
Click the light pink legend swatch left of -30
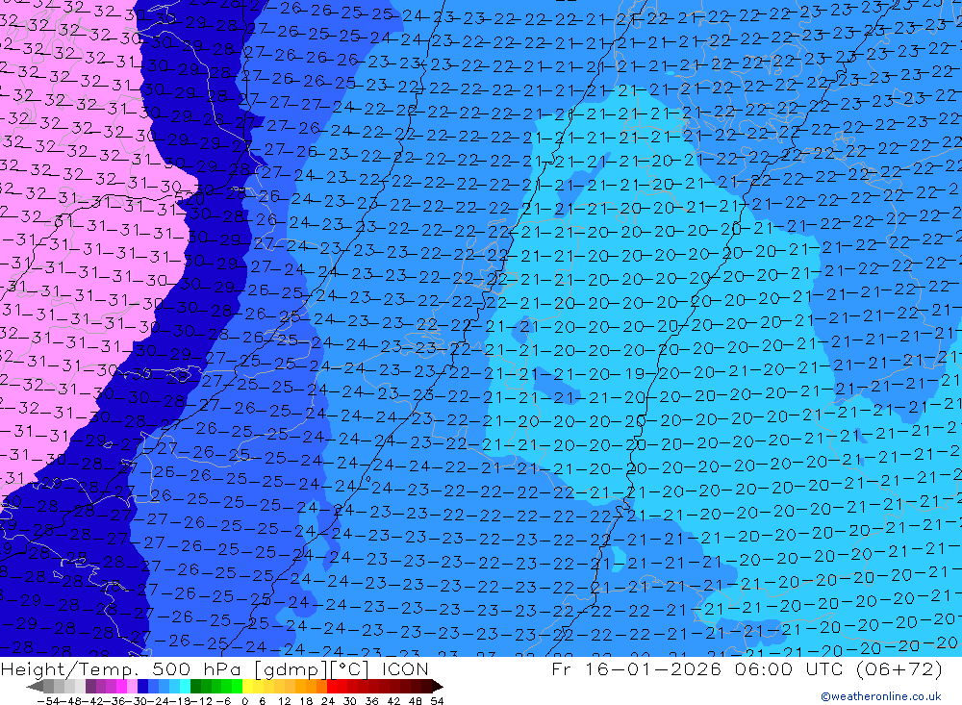click(x=132, y=686)
